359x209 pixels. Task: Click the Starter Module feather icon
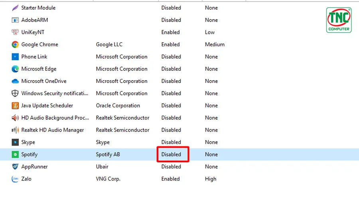(x=15, y=8)
